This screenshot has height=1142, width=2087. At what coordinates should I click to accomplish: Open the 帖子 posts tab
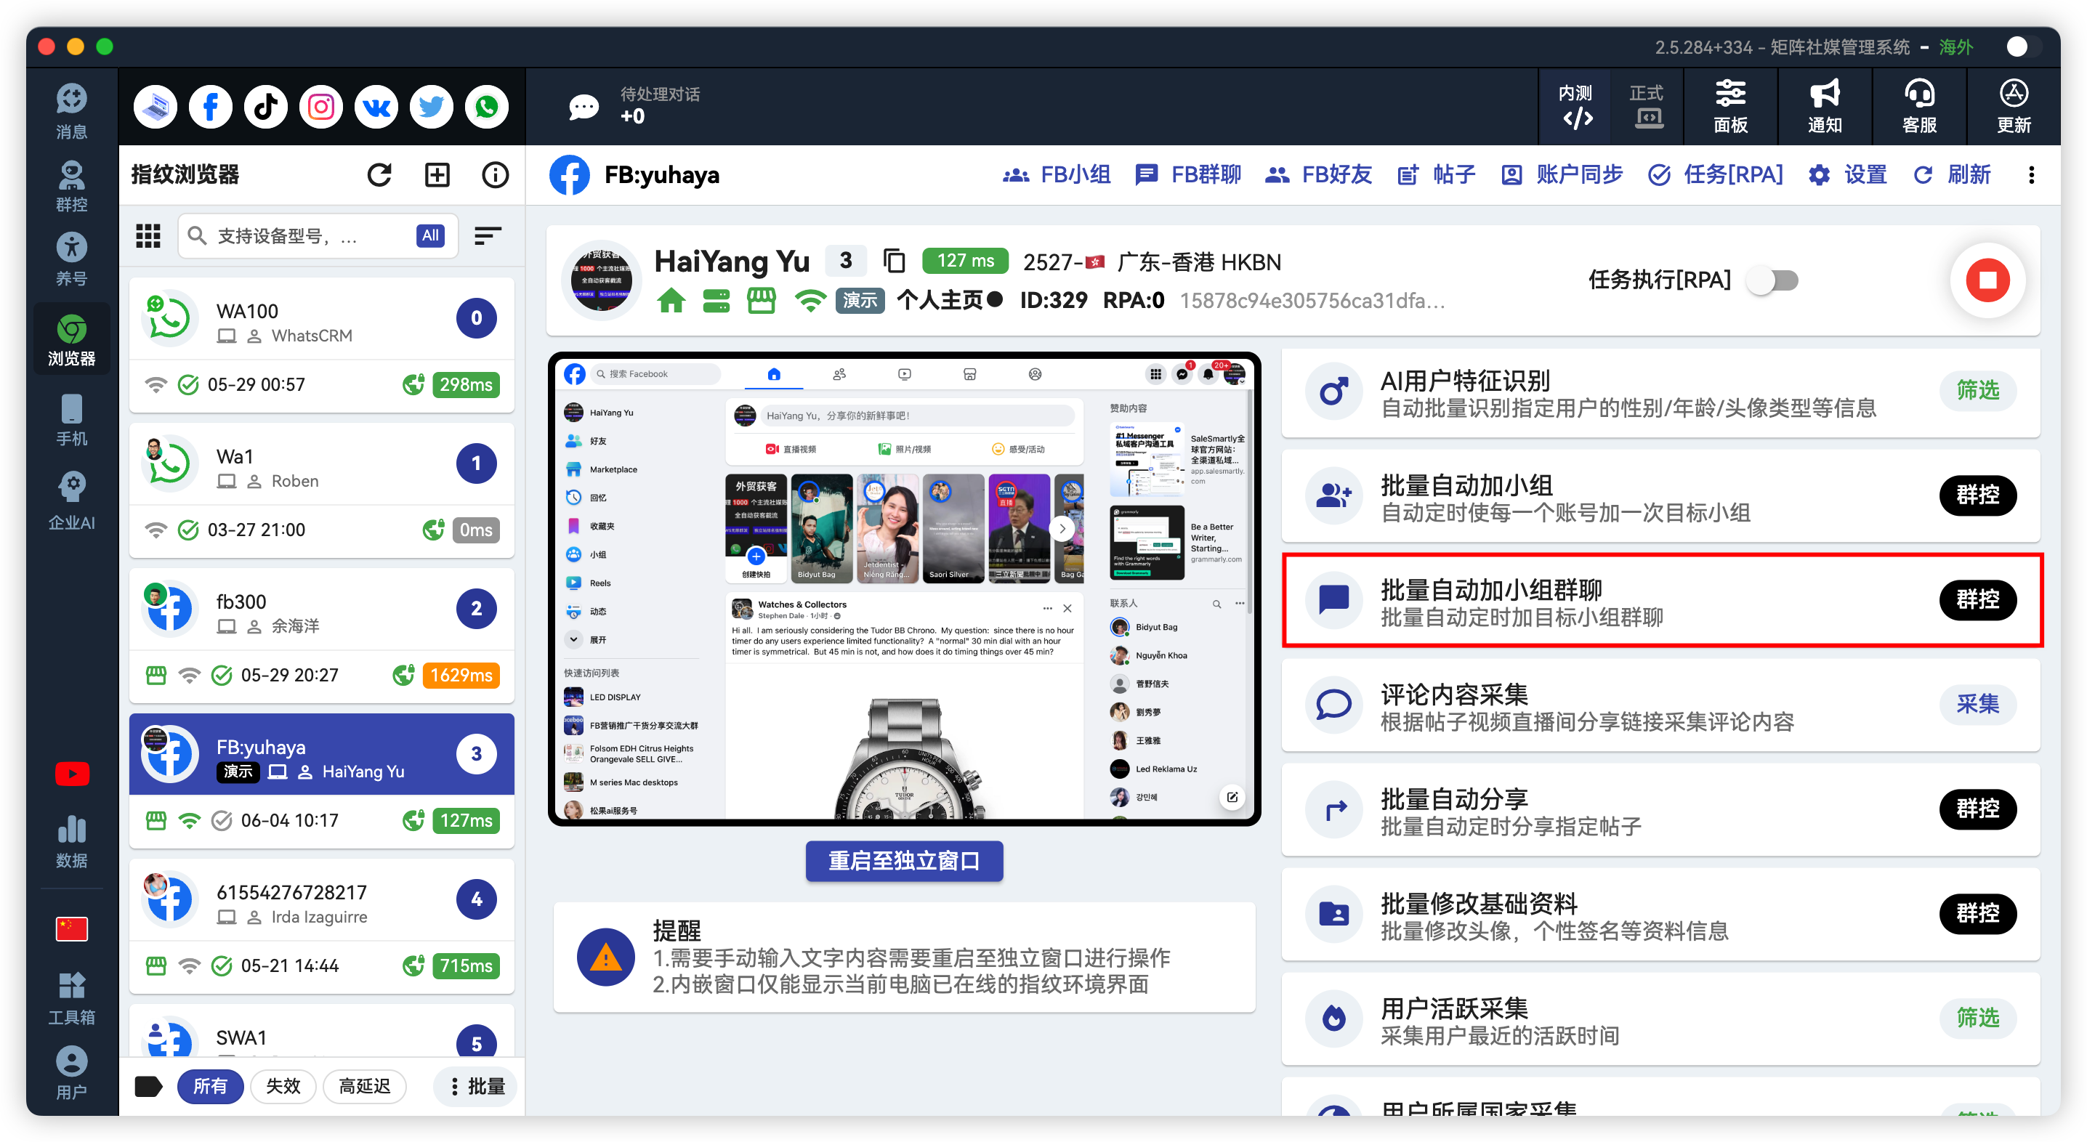click(x=1436, y=175)
